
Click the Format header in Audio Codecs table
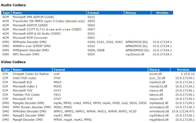point(105,13)
